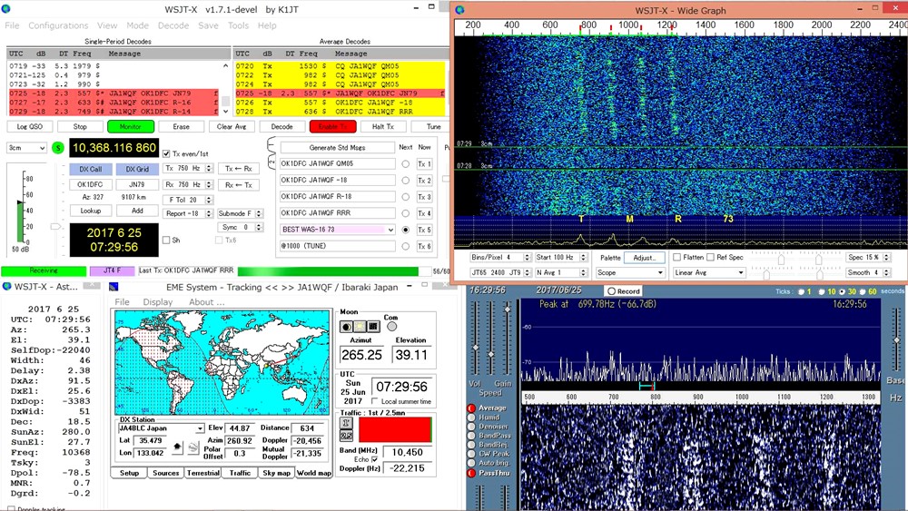The width and height of the screenshot is (908, 511).
Task: Toggle the BandRej filter LED
Action: [471, 445]
